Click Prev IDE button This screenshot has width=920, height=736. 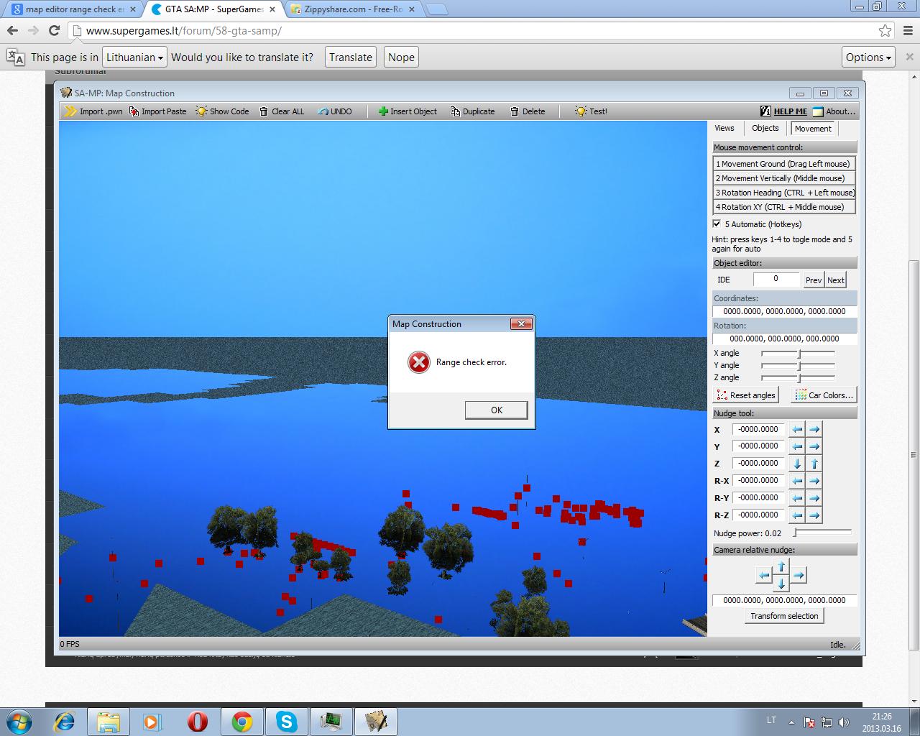coord(814,280)
